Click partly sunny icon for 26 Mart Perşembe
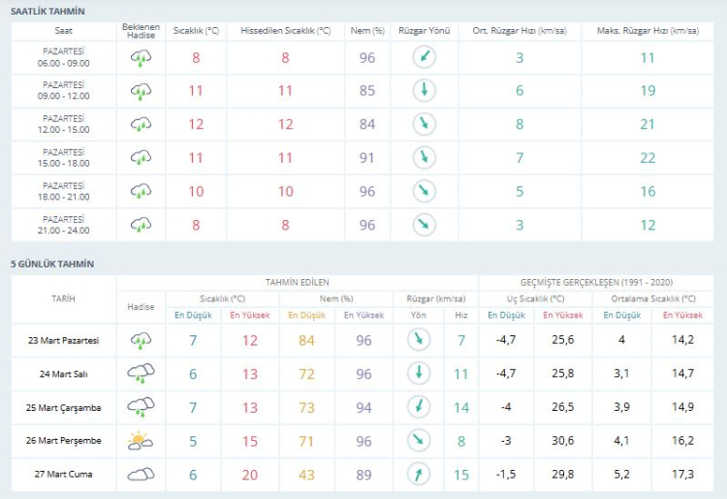 [142, 441]
